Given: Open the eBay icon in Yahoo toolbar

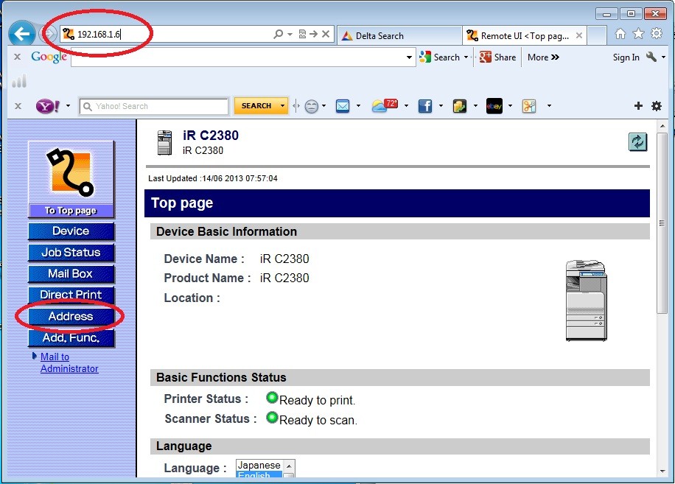Looking at the screenshot, I should pos(494,106).
